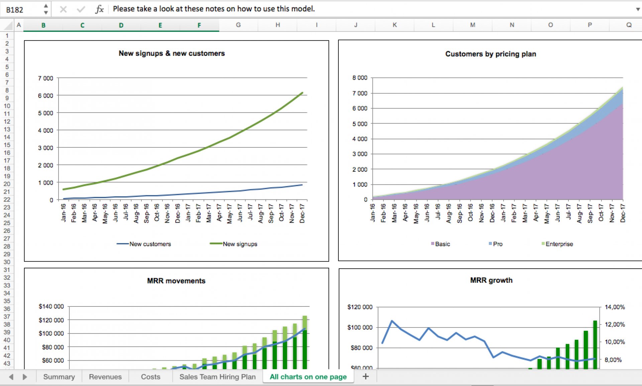This screenshot has height=386, width=642.
Task: Switch to the Summary sheet tab
Action: [x=59, y=377]
